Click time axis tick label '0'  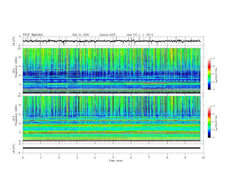[23, 158]
